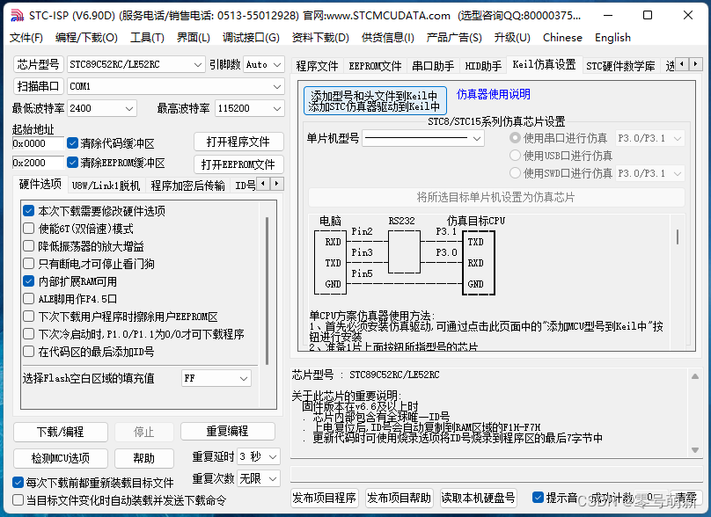Switch to U8W/Link1脱机 tab
This screenshot has height=517, width=711.
coord(106,186)
